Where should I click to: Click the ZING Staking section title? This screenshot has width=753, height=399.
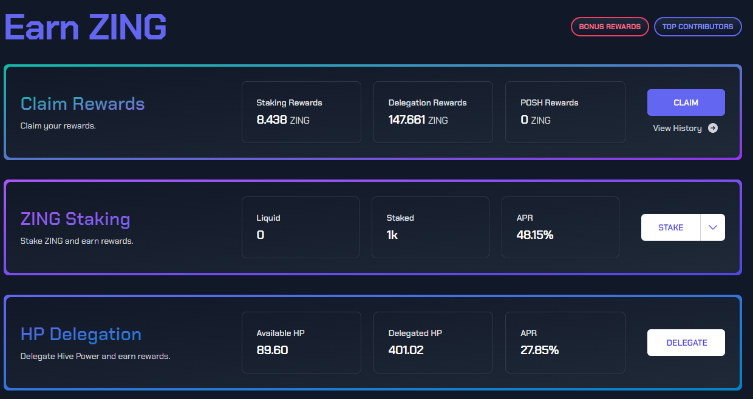tap(75, 218)
